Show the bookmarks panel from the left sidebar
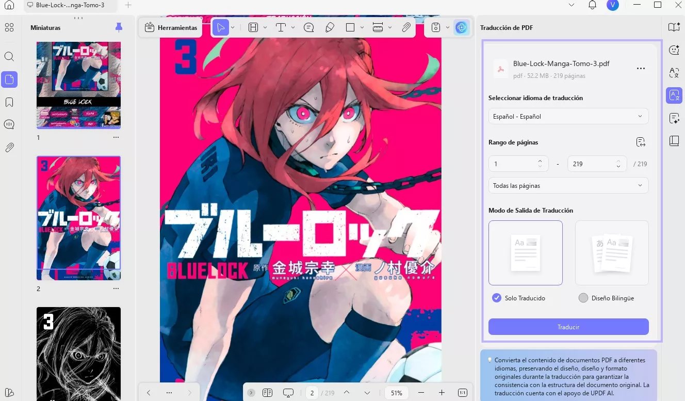The width and height of the screenshot is (685, 401). point(9,102)
